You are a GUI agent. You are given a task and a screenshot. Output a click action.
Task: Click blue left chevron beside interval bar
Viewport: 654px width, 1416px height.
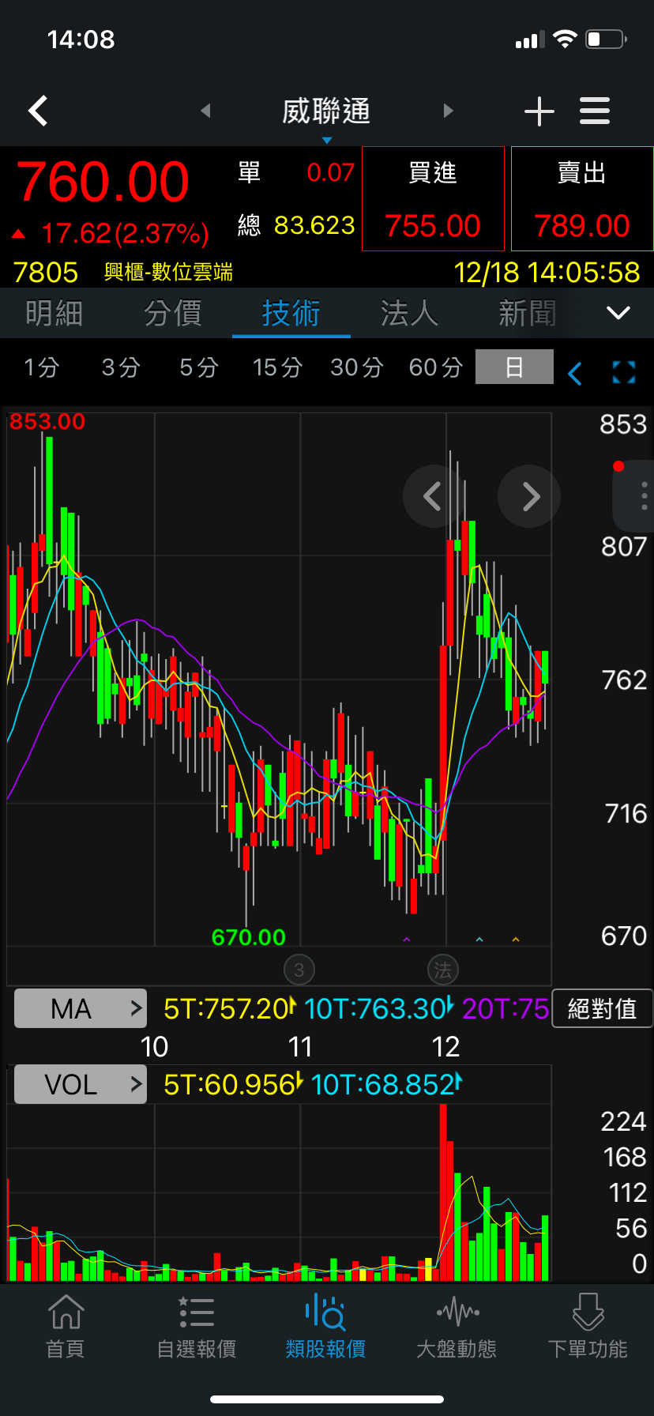575,373
